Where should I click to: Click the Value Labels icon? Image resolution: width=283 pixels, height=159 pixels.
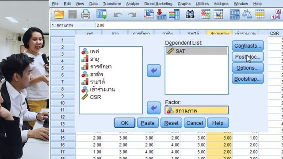pos(275,14)
